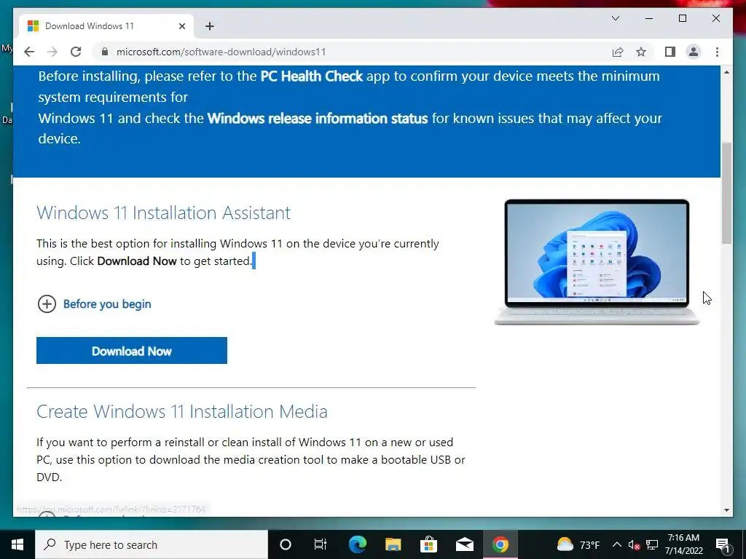Minimize the Chrome window

point(649,18)
